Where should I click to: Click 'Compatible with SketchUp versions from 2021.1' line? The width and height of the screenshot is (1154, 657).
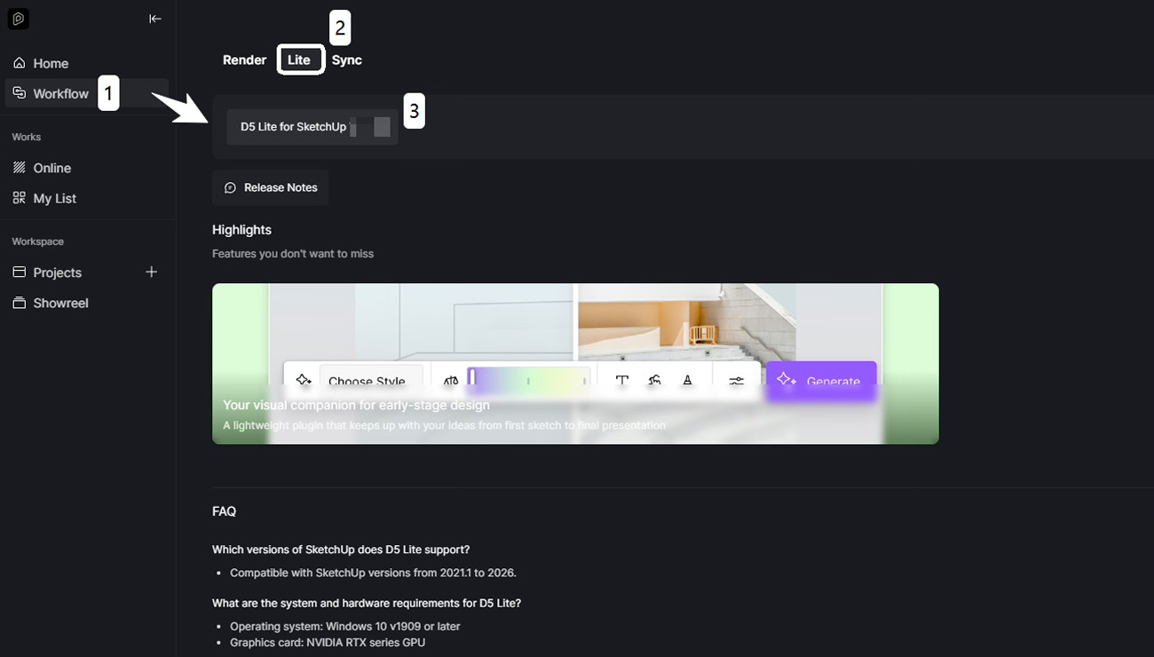pos(373,573)
